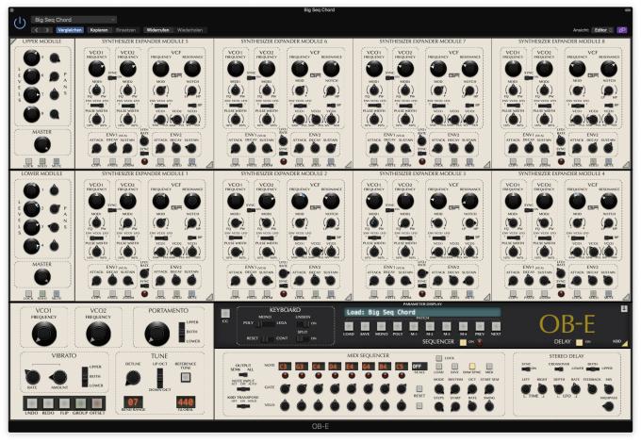This screenshot has width=641, height=442.
Task: Toggle the Sequencer ON button
Action: click(x=463, y=342)
